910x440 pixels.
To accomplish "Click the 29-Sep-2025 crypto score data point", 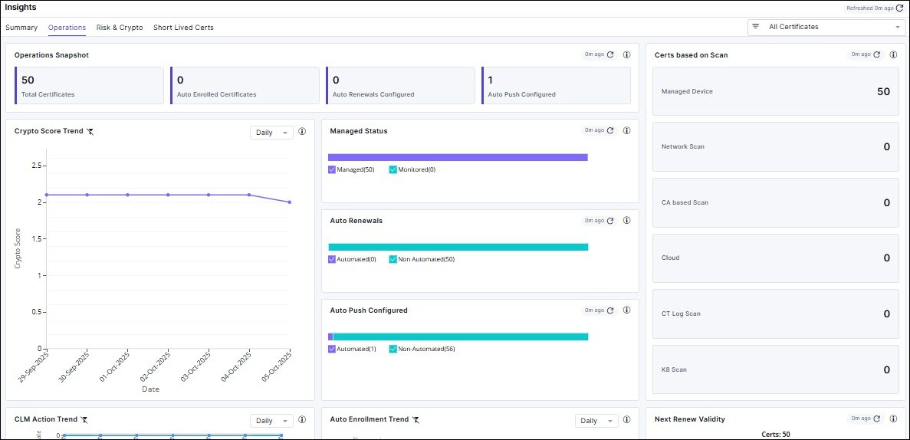I will coord(47,195).
